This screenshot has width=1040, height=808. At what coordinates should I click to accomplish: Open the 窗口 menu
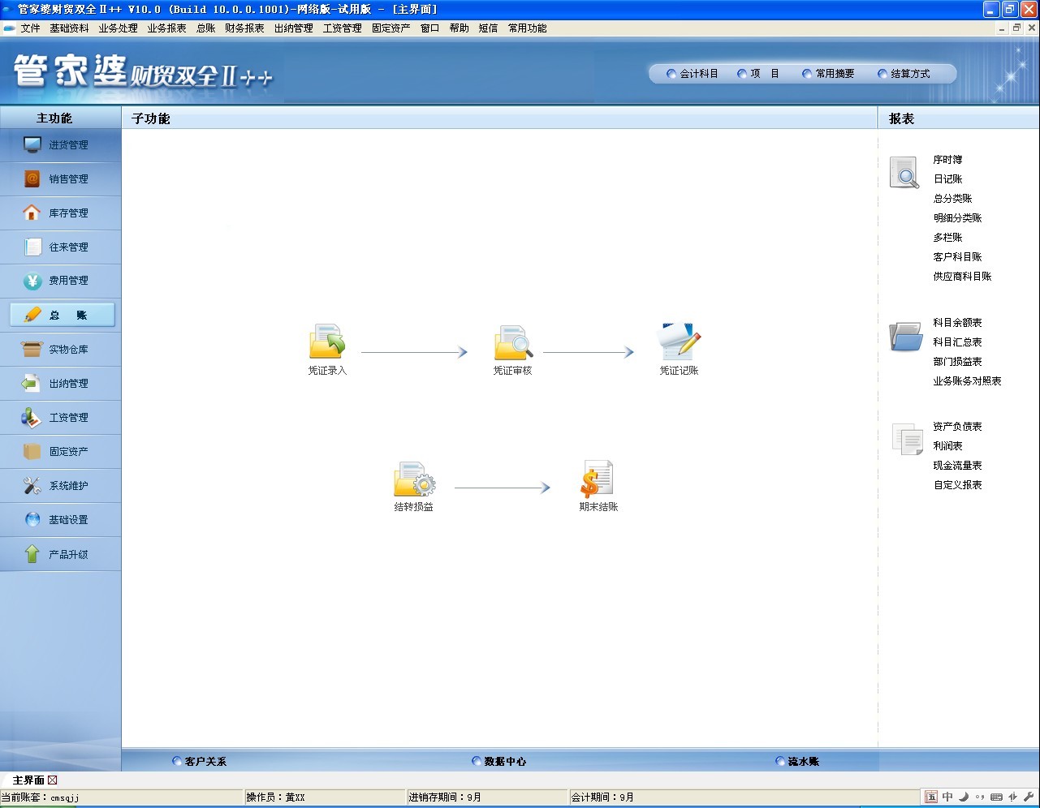(430, 28)
